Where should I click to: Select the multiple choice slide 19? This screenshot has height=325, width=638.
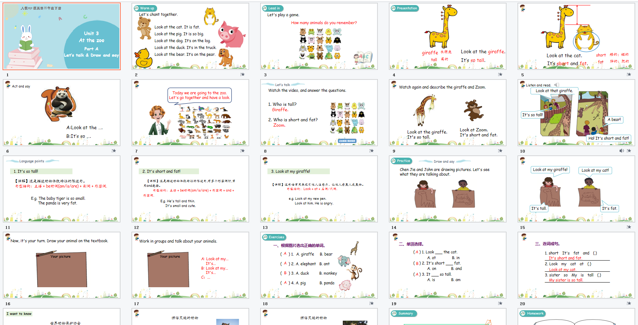(448, 265)
